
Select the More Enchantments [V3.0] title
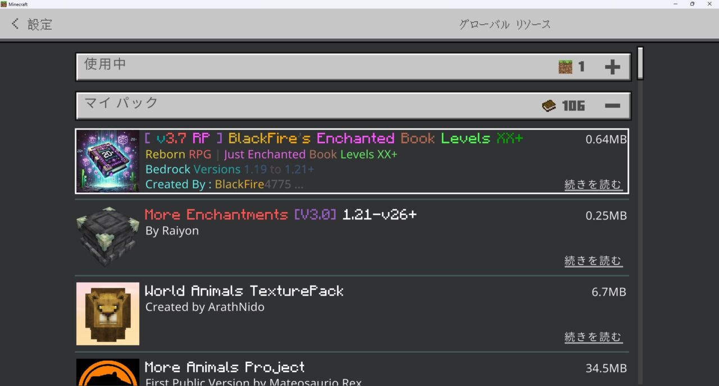tap(281, 214)
